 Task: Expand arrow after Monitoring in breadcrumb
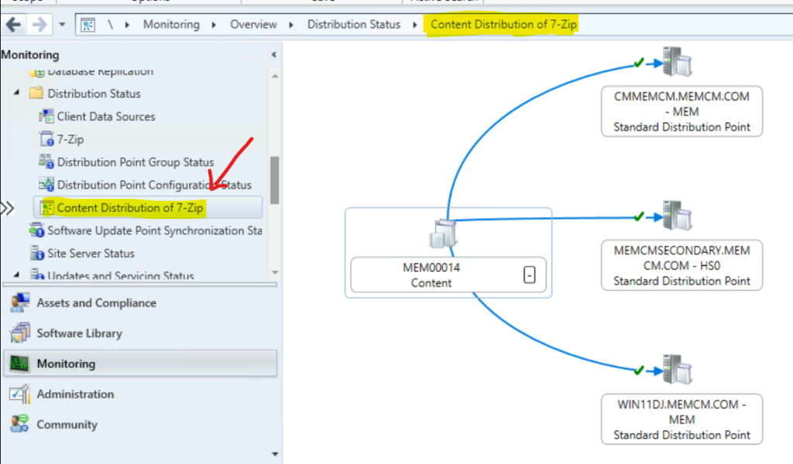pos(214,25)
